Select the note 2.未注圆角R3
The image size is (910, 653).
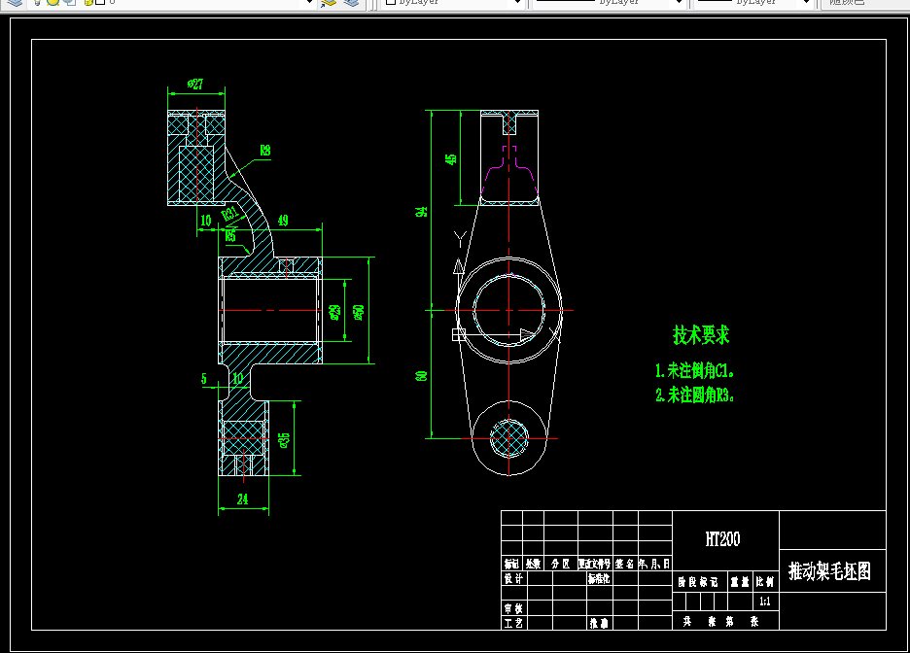click(x=695, y=395)
